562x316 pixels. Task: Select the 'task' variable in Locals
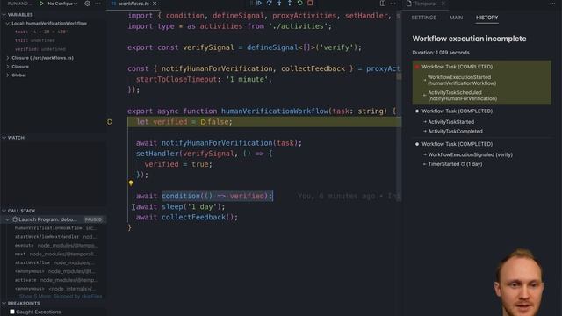click(41, 32)
